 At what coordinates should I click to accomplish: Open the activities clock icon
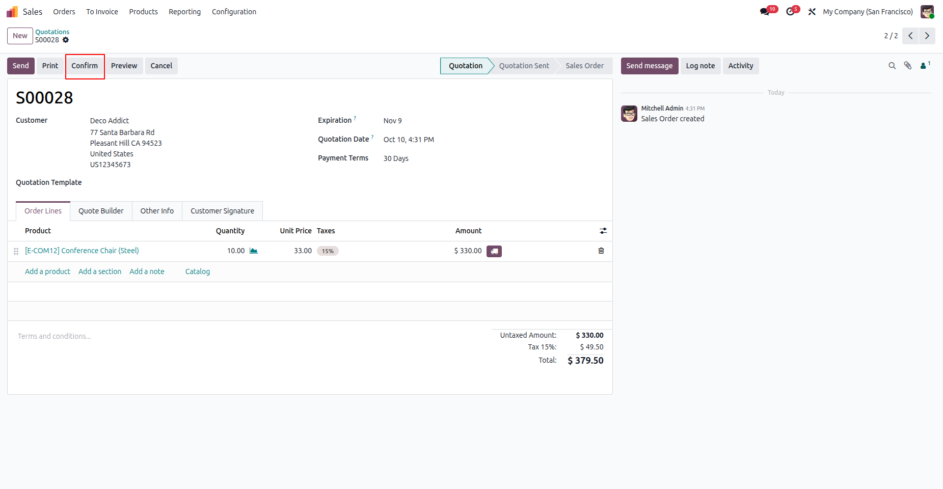point(790,12)
